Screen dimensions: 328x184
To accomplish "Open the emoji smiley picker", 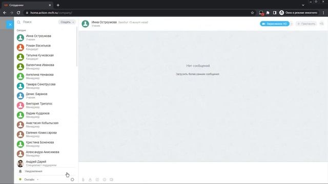I will [105, 179].
